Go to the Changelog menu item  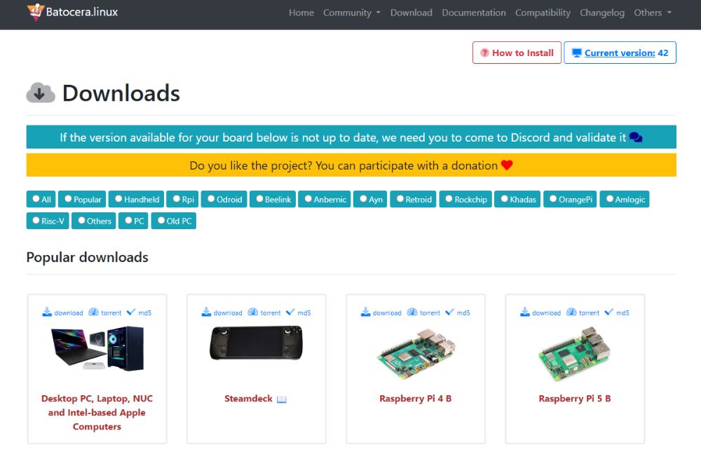coord(602,13)
